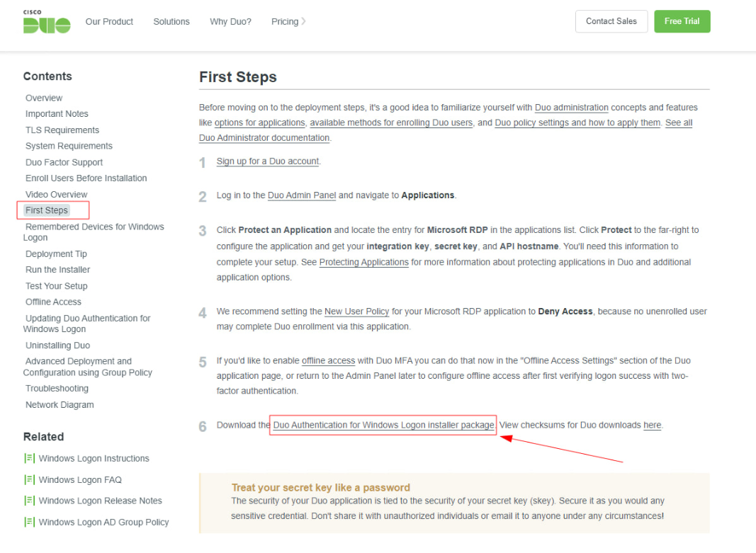Open document icon beside Windows Logon Instructions
Viewport: 756px width, 553px height.
point(30,458)
